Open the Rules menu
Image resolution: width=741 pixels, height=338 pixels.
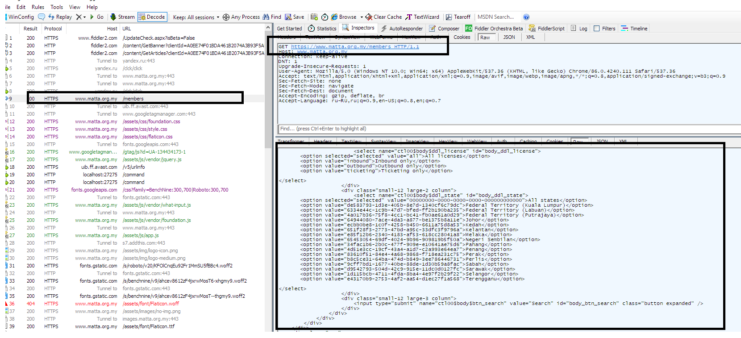click(38, 7)
